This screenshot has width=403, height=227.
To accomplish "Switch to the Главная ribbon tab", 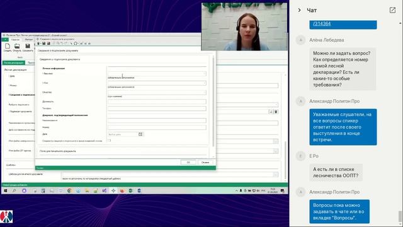I will 15,39.
